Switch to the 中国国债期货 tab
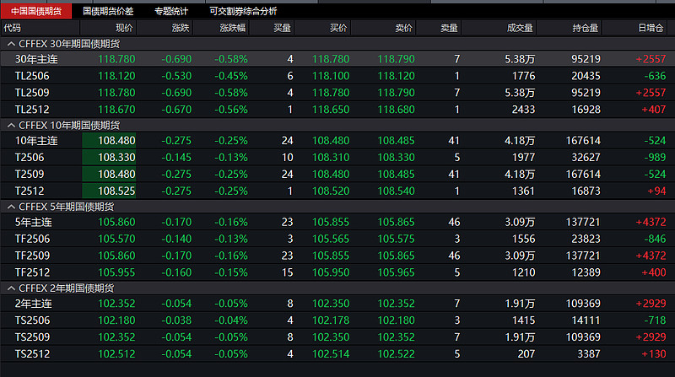This screenshot has height=377, width=675. [x=36, y=11]
